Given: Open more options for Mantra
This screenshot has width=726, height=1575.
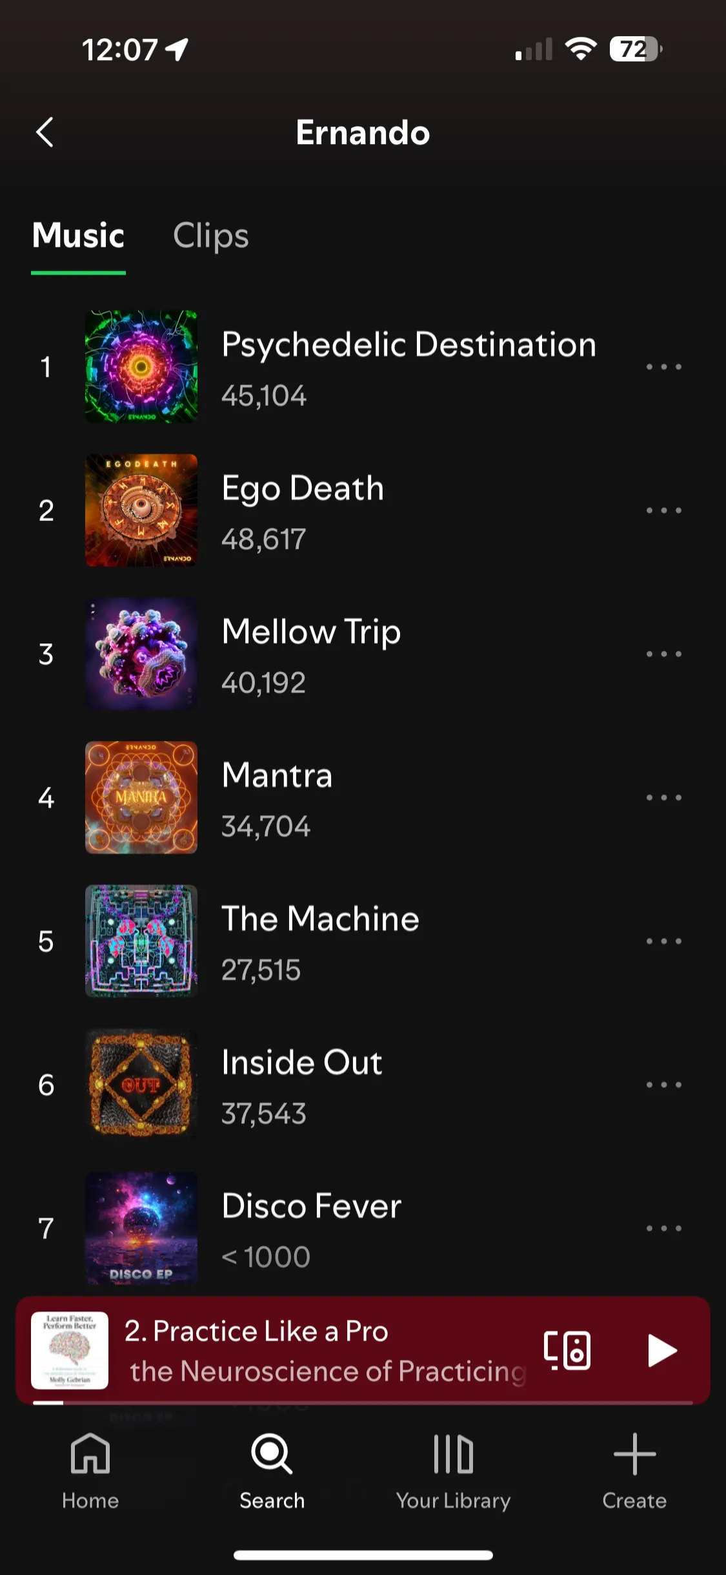Looking at the screenshot, I should coord(664,798).
